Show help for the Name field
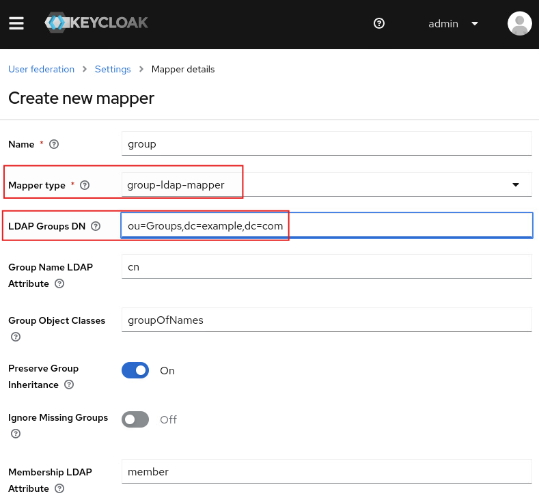Viewport: 539px width, 500px height. (54, 144)
